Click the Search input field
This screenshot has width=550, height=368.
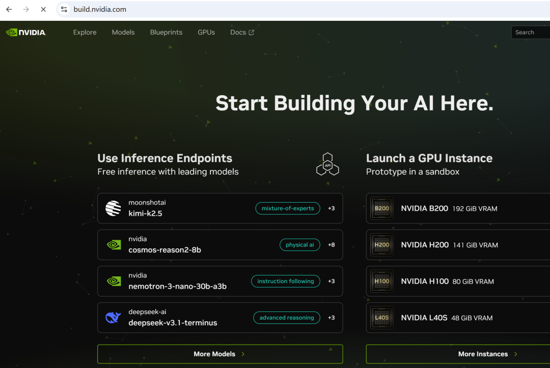(530, 32)
